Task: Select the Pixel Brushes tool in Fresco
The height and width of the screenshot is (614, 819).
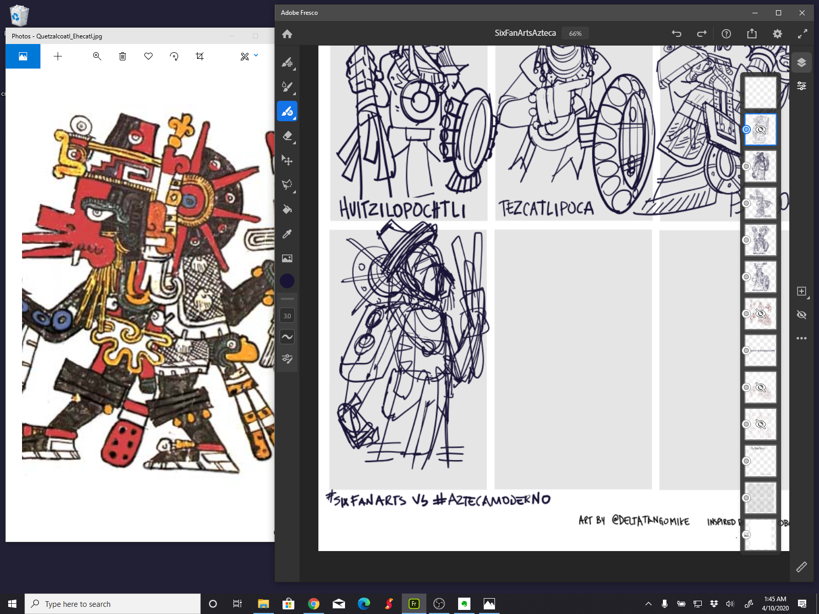Action: click(x=287, y=62)
